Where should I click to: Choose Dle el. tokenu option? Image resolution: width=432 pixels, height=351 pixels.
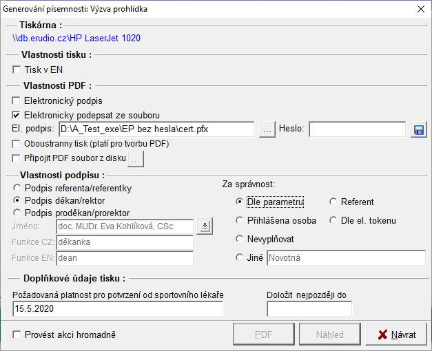[333, 221]
